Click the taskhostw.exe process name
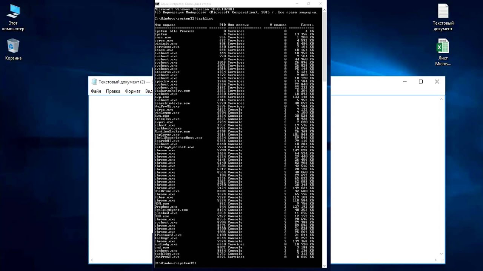483x271 pixels. click(168, 128)
